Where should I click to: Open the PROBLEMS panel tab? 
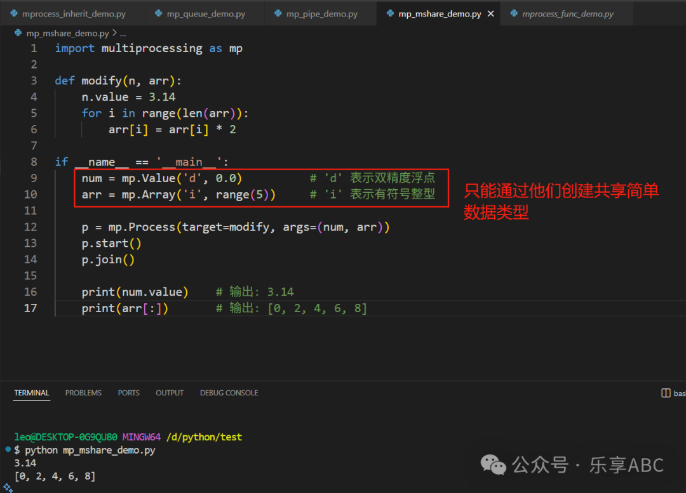83,393
